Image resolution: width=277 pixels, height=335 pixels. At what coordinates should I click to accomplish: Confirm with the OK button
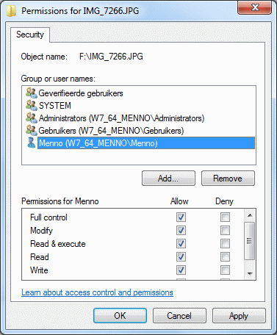click(120, 316)
